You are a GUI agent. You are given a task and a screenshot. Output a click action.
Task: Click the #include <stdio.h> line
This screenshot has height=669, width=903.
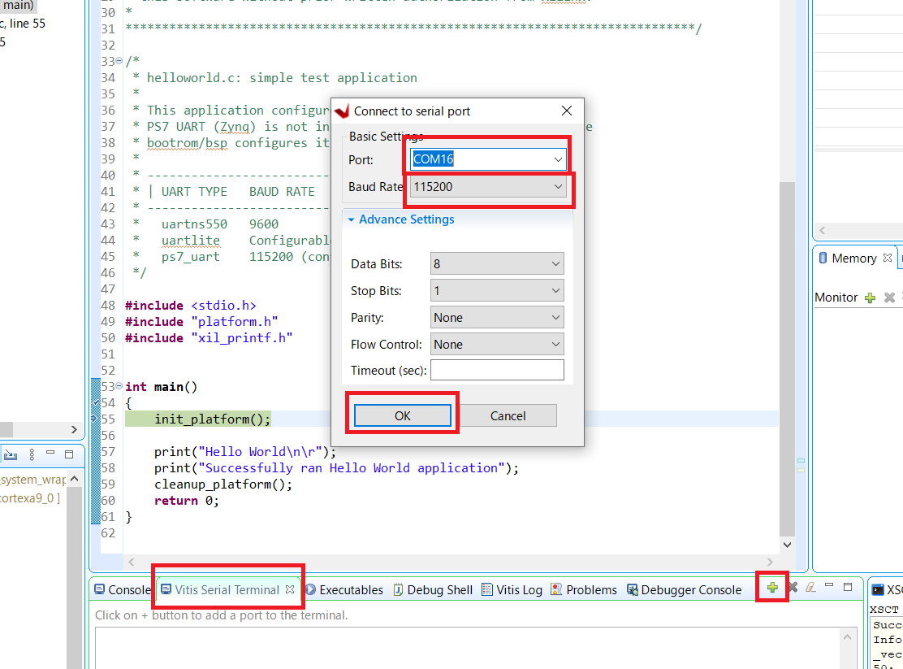[x=191, y=305]
